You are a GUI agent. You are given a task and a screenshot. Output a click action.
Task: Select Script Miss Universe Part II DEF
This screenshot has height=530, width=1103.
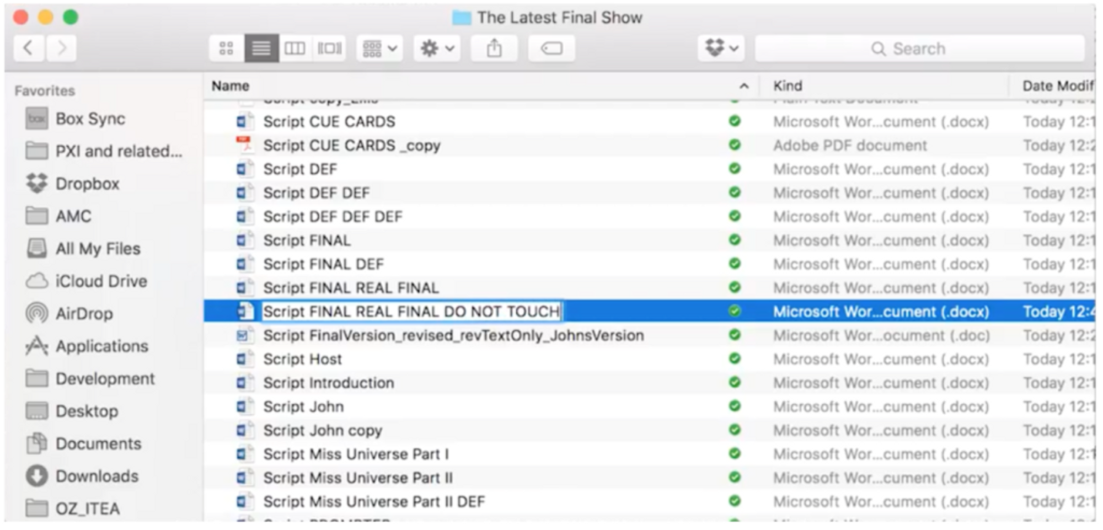[374, 501]
